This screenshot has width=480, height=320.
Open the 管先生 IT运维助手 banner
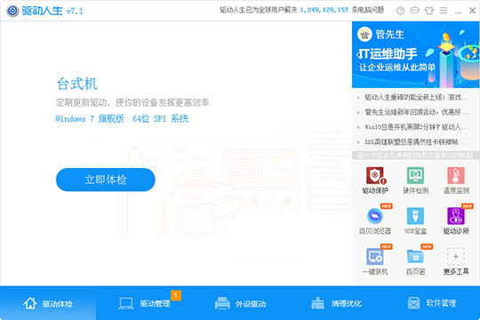click(416, 54)
